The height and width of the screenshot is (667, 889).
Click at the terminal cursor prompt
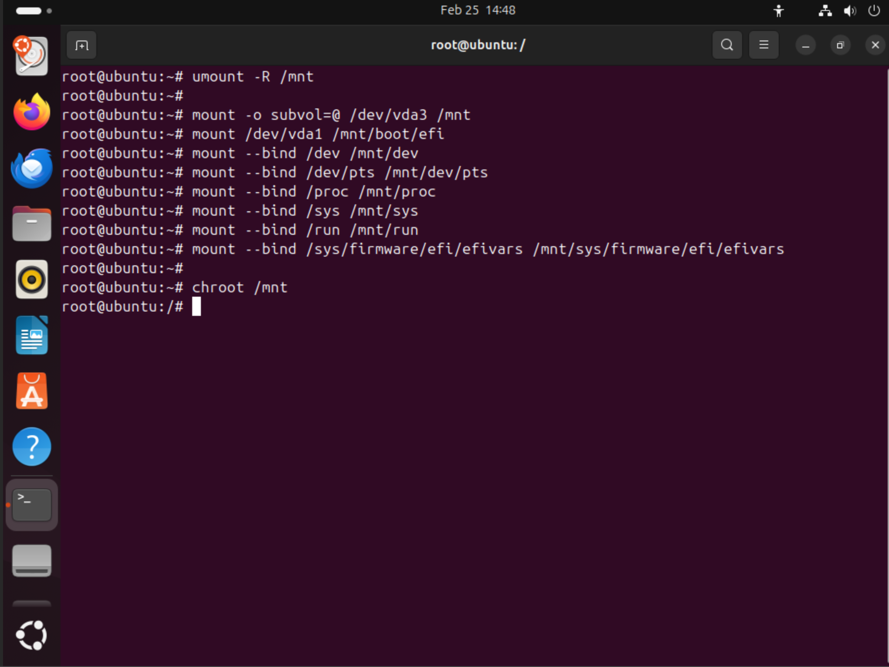coord(197,307)
